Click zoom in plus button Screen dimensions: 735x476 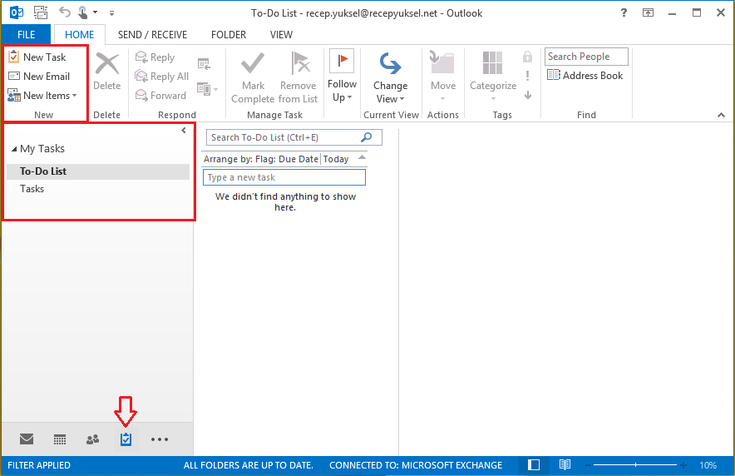click(x=683, y=465)
